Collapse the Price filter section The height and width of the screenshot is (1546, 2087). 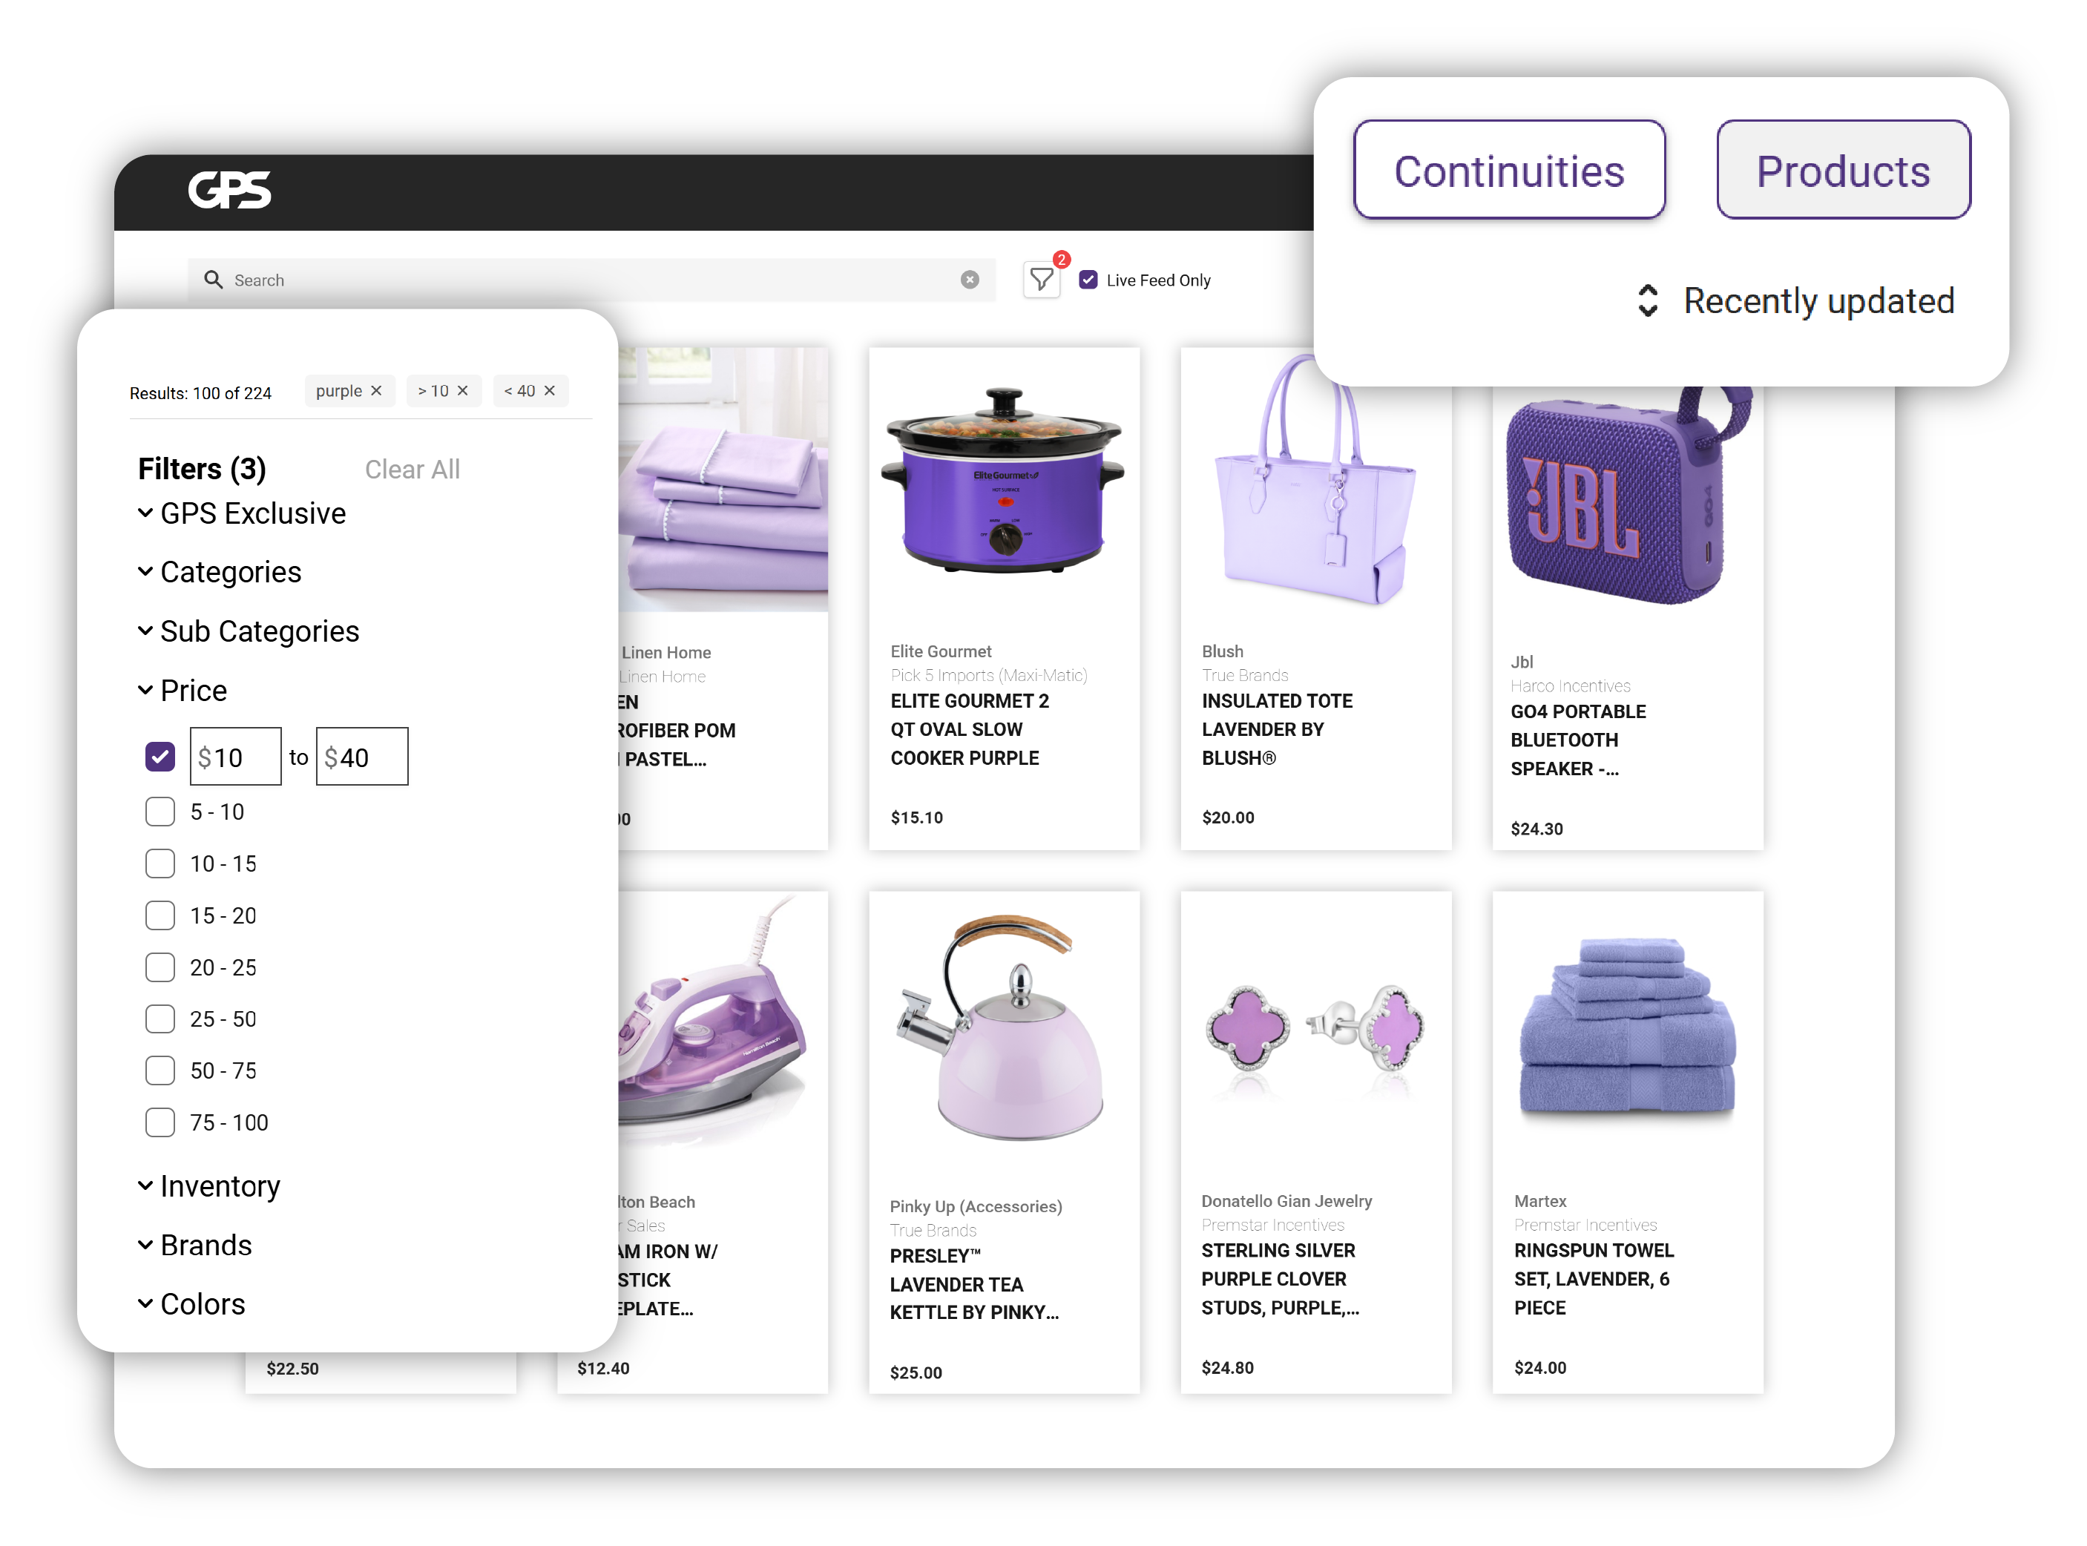[183, 691]
